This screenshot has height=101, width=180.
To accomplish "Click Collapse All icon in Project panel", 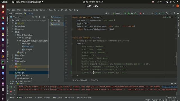I will point(40,17).
